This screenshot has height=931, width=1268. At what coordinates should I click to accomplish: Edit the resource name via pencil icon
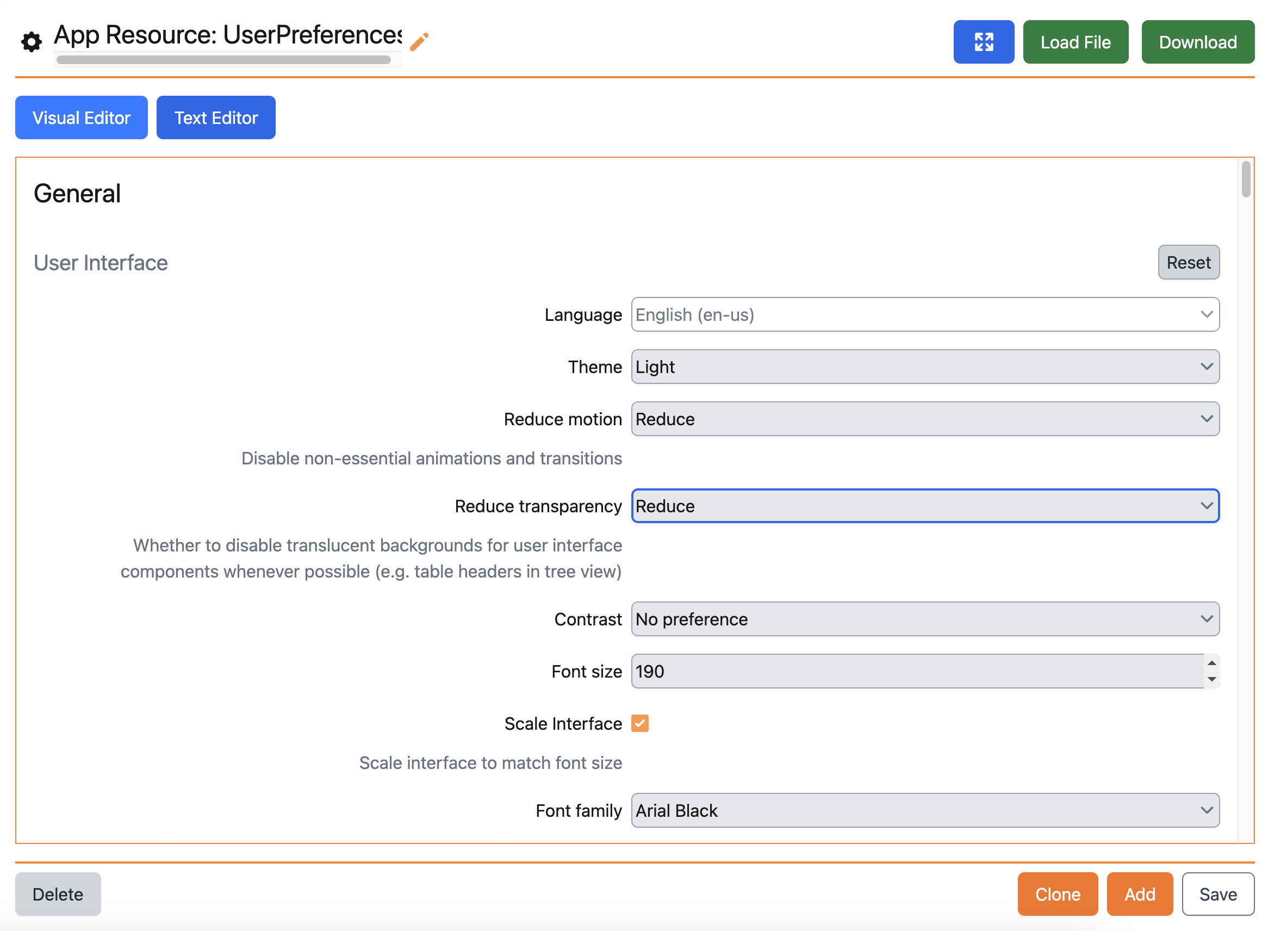pos(418,41)
